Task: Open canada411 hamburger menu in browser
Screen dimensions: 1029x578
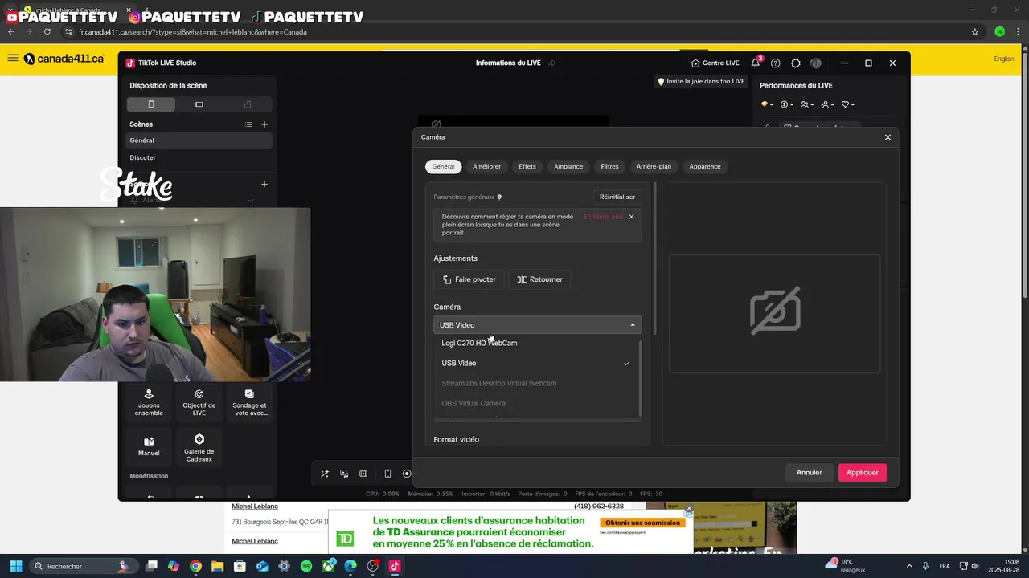Action: pos(13,58)
